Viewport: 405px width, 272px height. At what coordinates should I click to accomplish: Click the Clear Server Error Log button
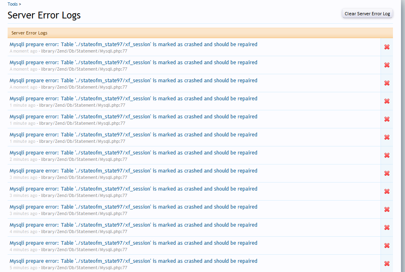(367, 14)
